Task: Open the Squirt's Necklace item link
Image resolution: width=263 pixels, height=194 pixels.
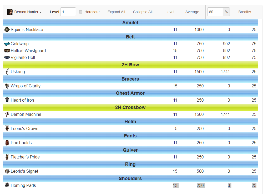Action: coord(27,29)
